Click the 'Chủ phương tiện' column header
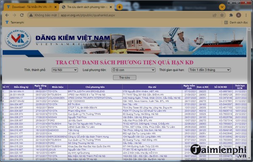 coord(95,87)
